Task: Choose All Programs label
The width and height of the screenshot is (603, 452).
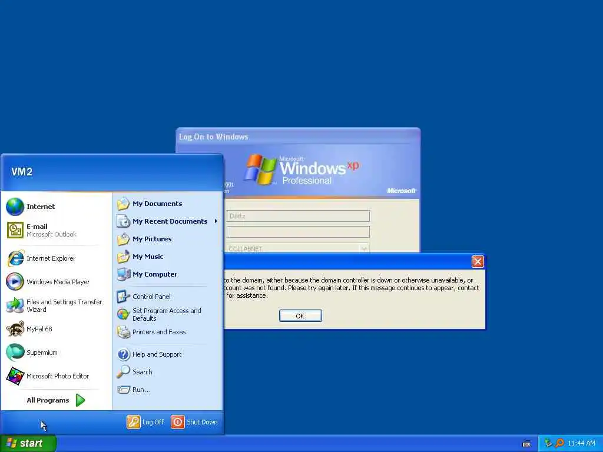Action: coord(48,400)
